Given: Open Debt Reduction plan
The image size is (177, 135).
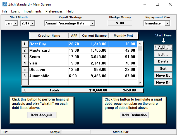Looking at the screenshot, I should click(x=134, y=115).
